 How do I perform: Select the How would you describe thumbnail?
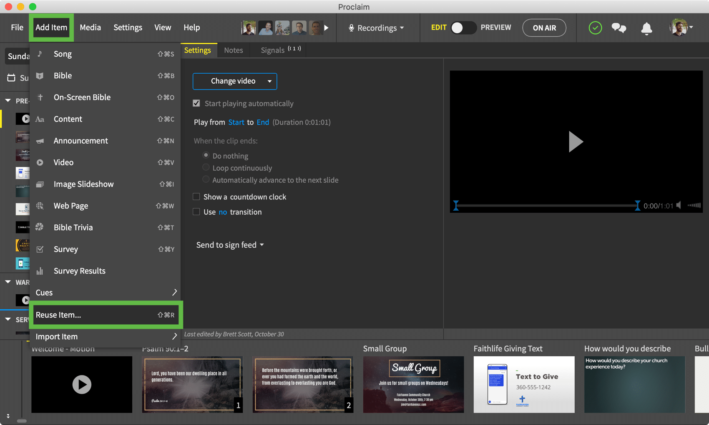[x=634, y=384]
